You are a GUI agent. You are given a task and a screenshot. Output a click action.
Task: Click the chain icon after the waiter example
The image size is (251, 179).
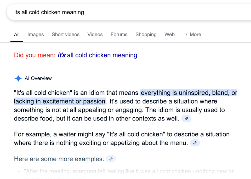click(195, 143)
